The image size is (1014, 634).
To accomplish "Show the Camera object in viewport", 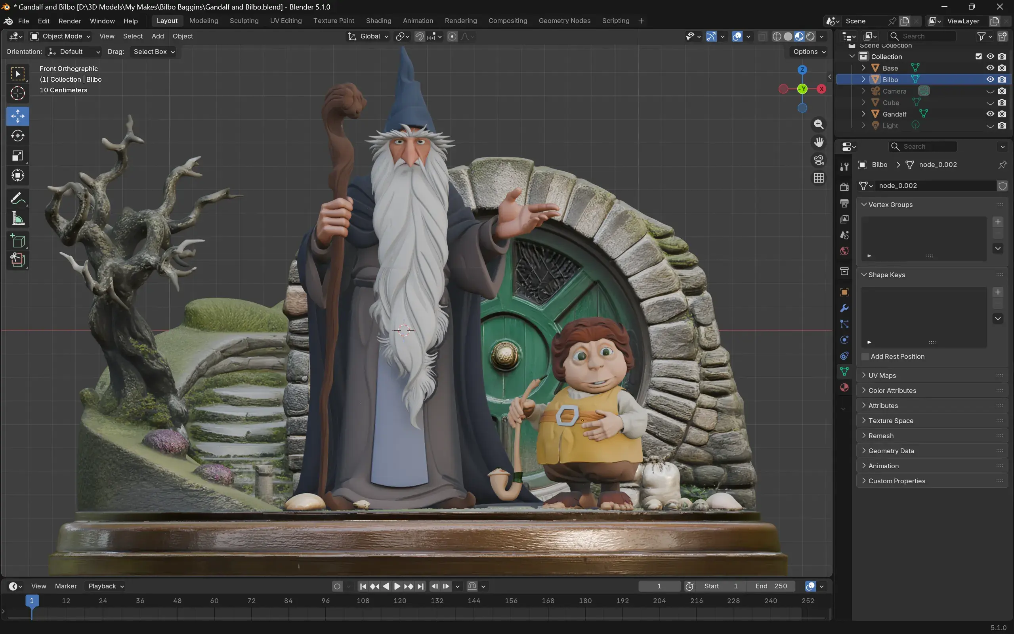I will (x=990, y=91).
